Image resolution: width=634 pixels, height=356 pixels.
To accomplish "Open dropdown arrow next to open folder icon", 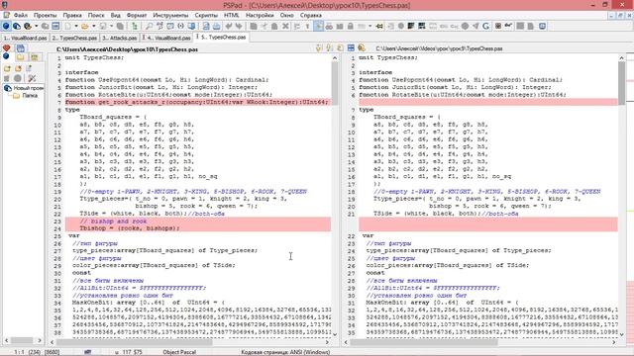I will coord(93,27).
